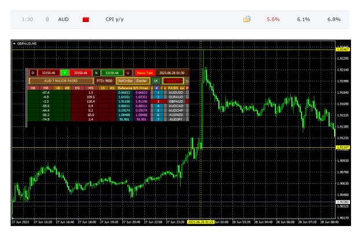Select the 2023.06.28 01:30 date field
The image size is (362, 237).
[x=172, y=73]
